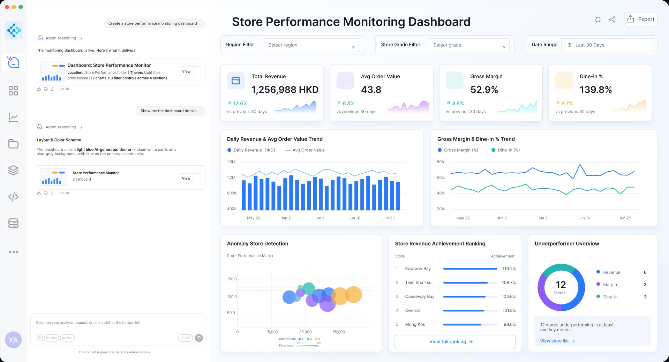Toggle the Lite mode chip
Screen dimensions: 669x362
(x=186, y=338)
